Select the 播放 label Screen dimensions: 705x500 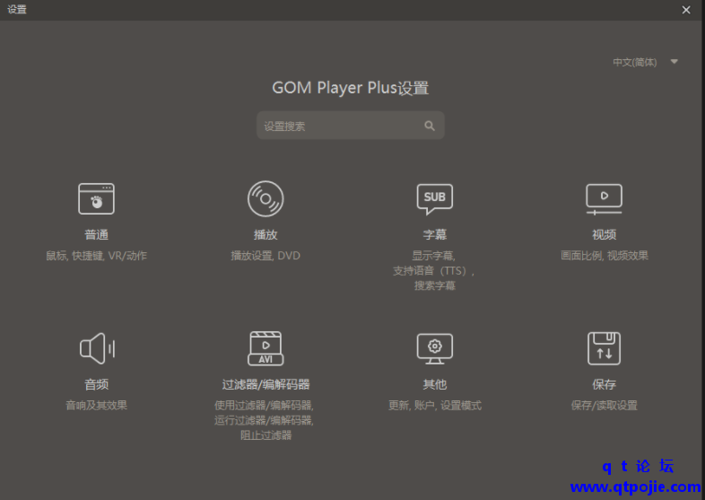pos(265,234)
